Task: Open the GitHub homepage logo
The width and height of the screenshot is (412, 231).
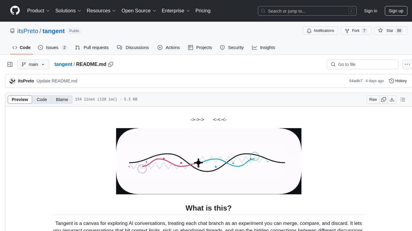Action: click(15, 11)
